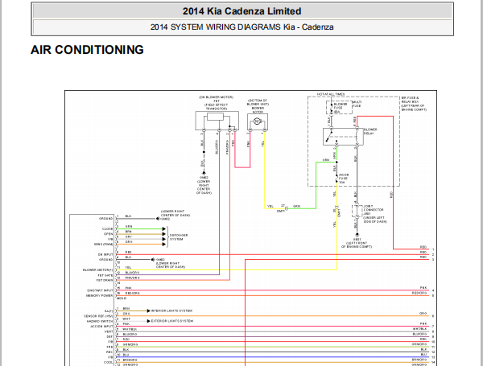Click the arrowhead pointing to EXTERIOR LIGHTS SYSTEM
Image resolution: width=483 pixels, height=366 pixels.
click(x=148, y=321)
